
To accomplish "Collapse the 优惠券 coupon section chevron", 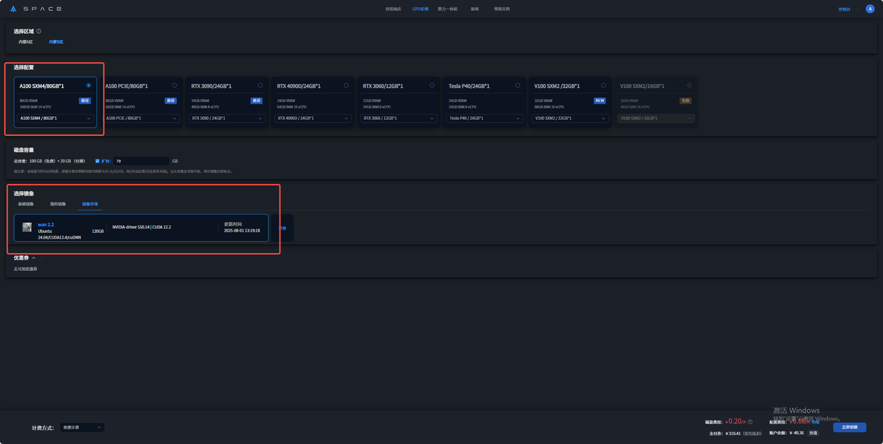I will (x=34, y=258).
